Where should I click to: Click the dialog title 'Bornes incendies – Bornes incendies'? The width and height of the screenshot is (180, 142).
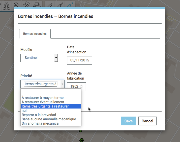tap(55, 16)
